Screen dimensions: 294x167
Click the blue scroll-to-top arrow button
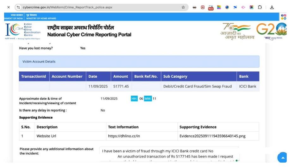click(282, 157)
